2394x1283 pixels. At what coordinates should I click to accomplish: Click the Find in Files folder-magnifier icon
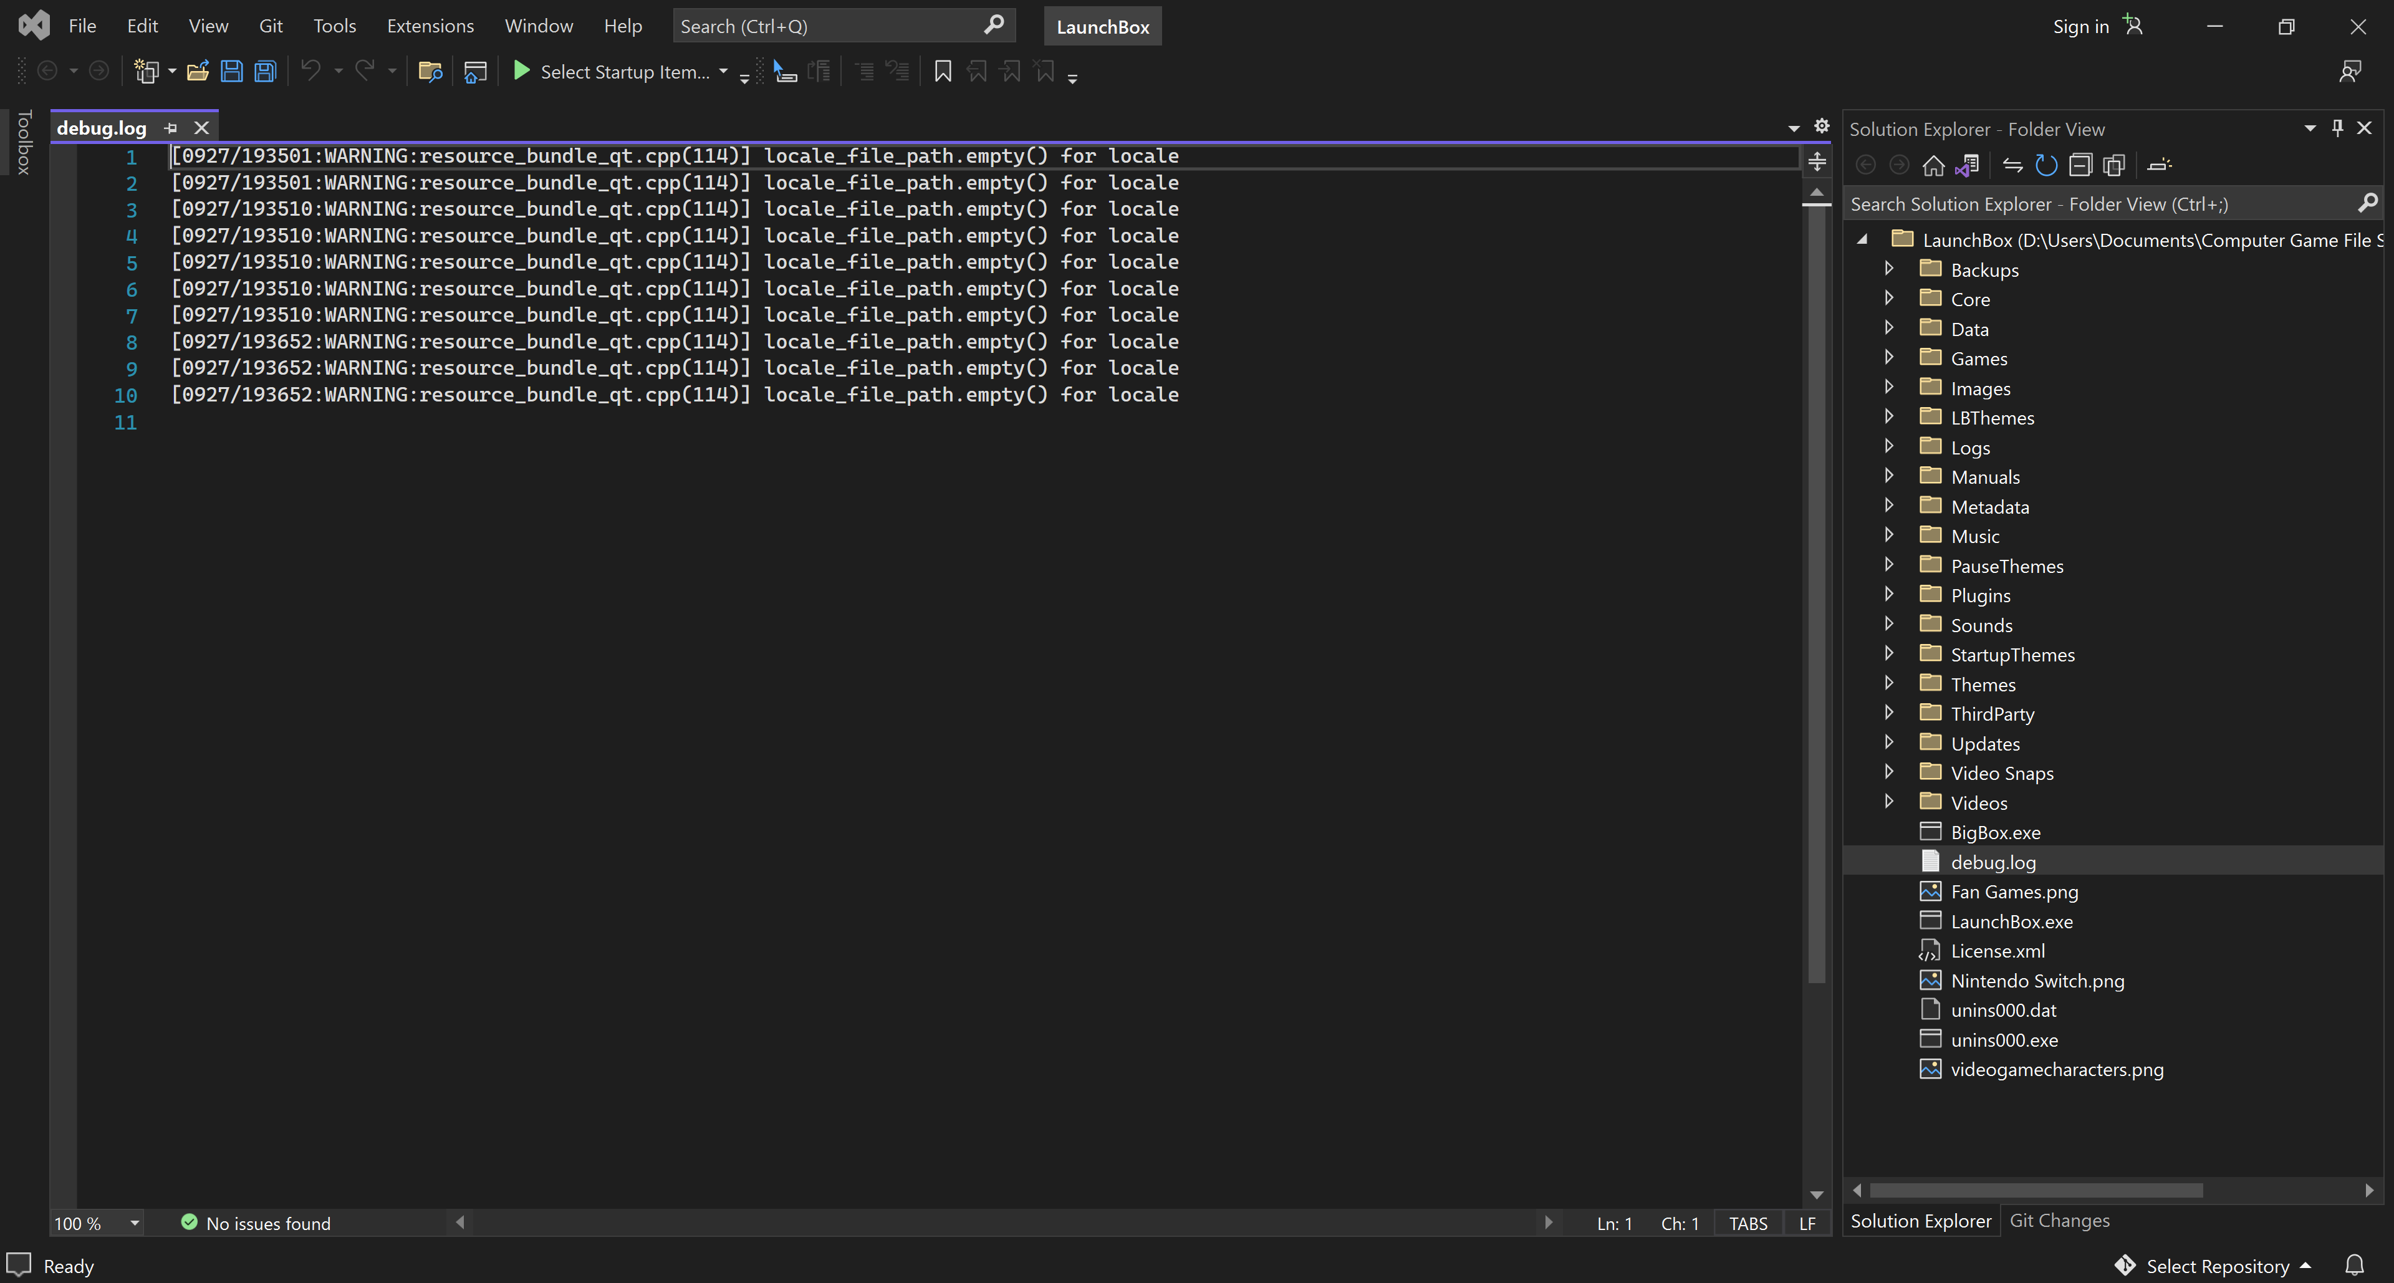click(430, 72)
